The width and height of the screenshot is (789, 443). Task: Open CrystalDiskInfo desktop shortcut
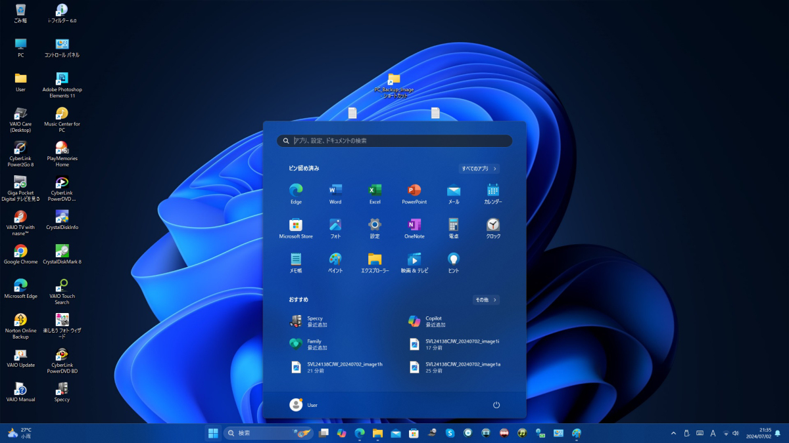62,219
